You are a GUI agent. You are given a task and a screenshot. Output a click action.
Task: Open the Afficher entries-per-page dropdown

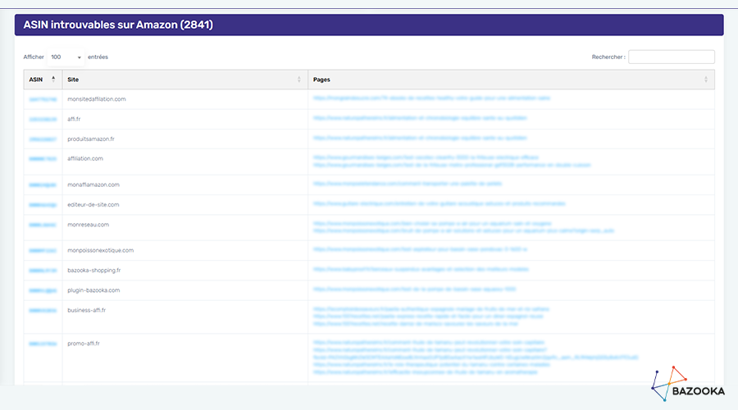tap(66, 57)
